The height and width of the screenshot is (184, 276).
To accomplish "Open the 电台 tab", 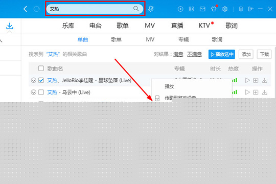I will (x=96, y=26).
